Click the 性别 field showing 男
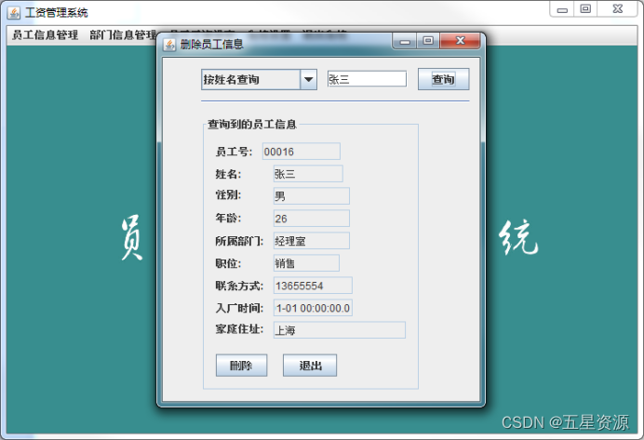Viewport: 644px width, 440px height. coord(312,195)
